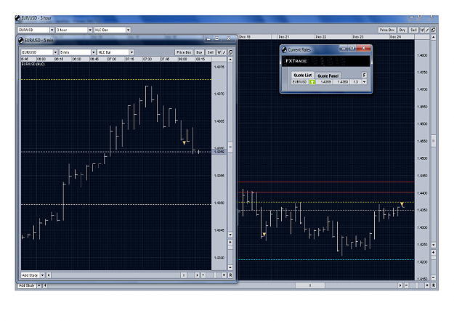Click FXTrade logo banner in Current Rates

(x=326, y=61)
